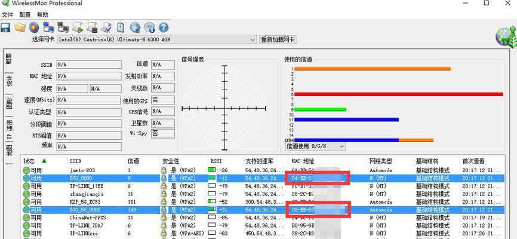
Task: Click the 使用的GPS field showing 否
Action: (x=163, y=100)
